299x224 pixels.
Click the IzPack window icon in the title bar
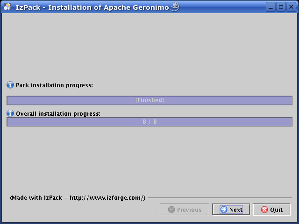point(7,7)
